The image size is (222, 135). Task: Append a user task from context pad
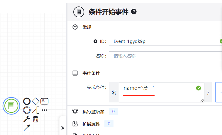[45, 101]
